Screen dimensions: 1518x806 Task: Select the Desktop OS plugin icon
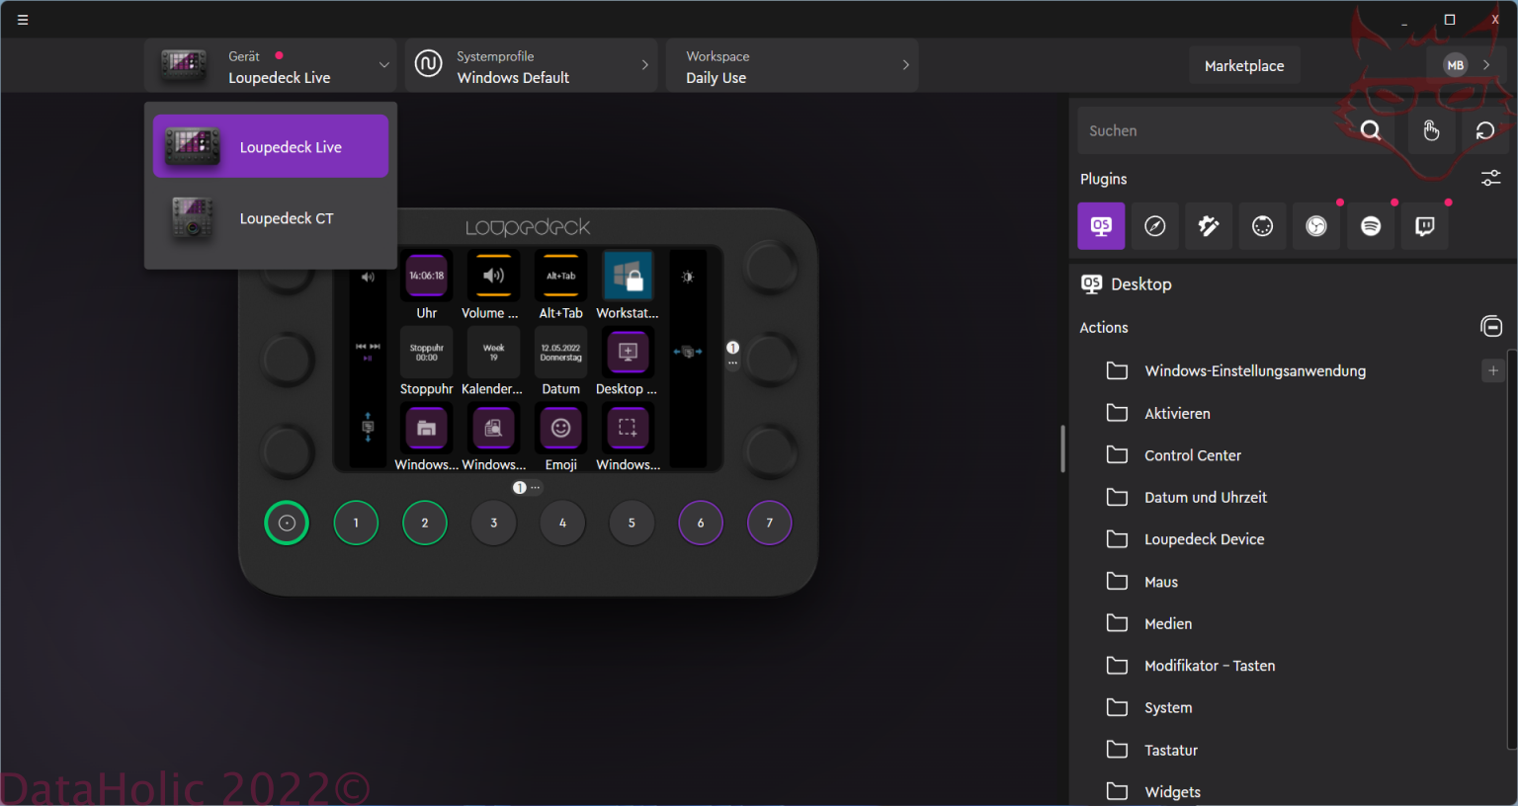(1101, 226)
